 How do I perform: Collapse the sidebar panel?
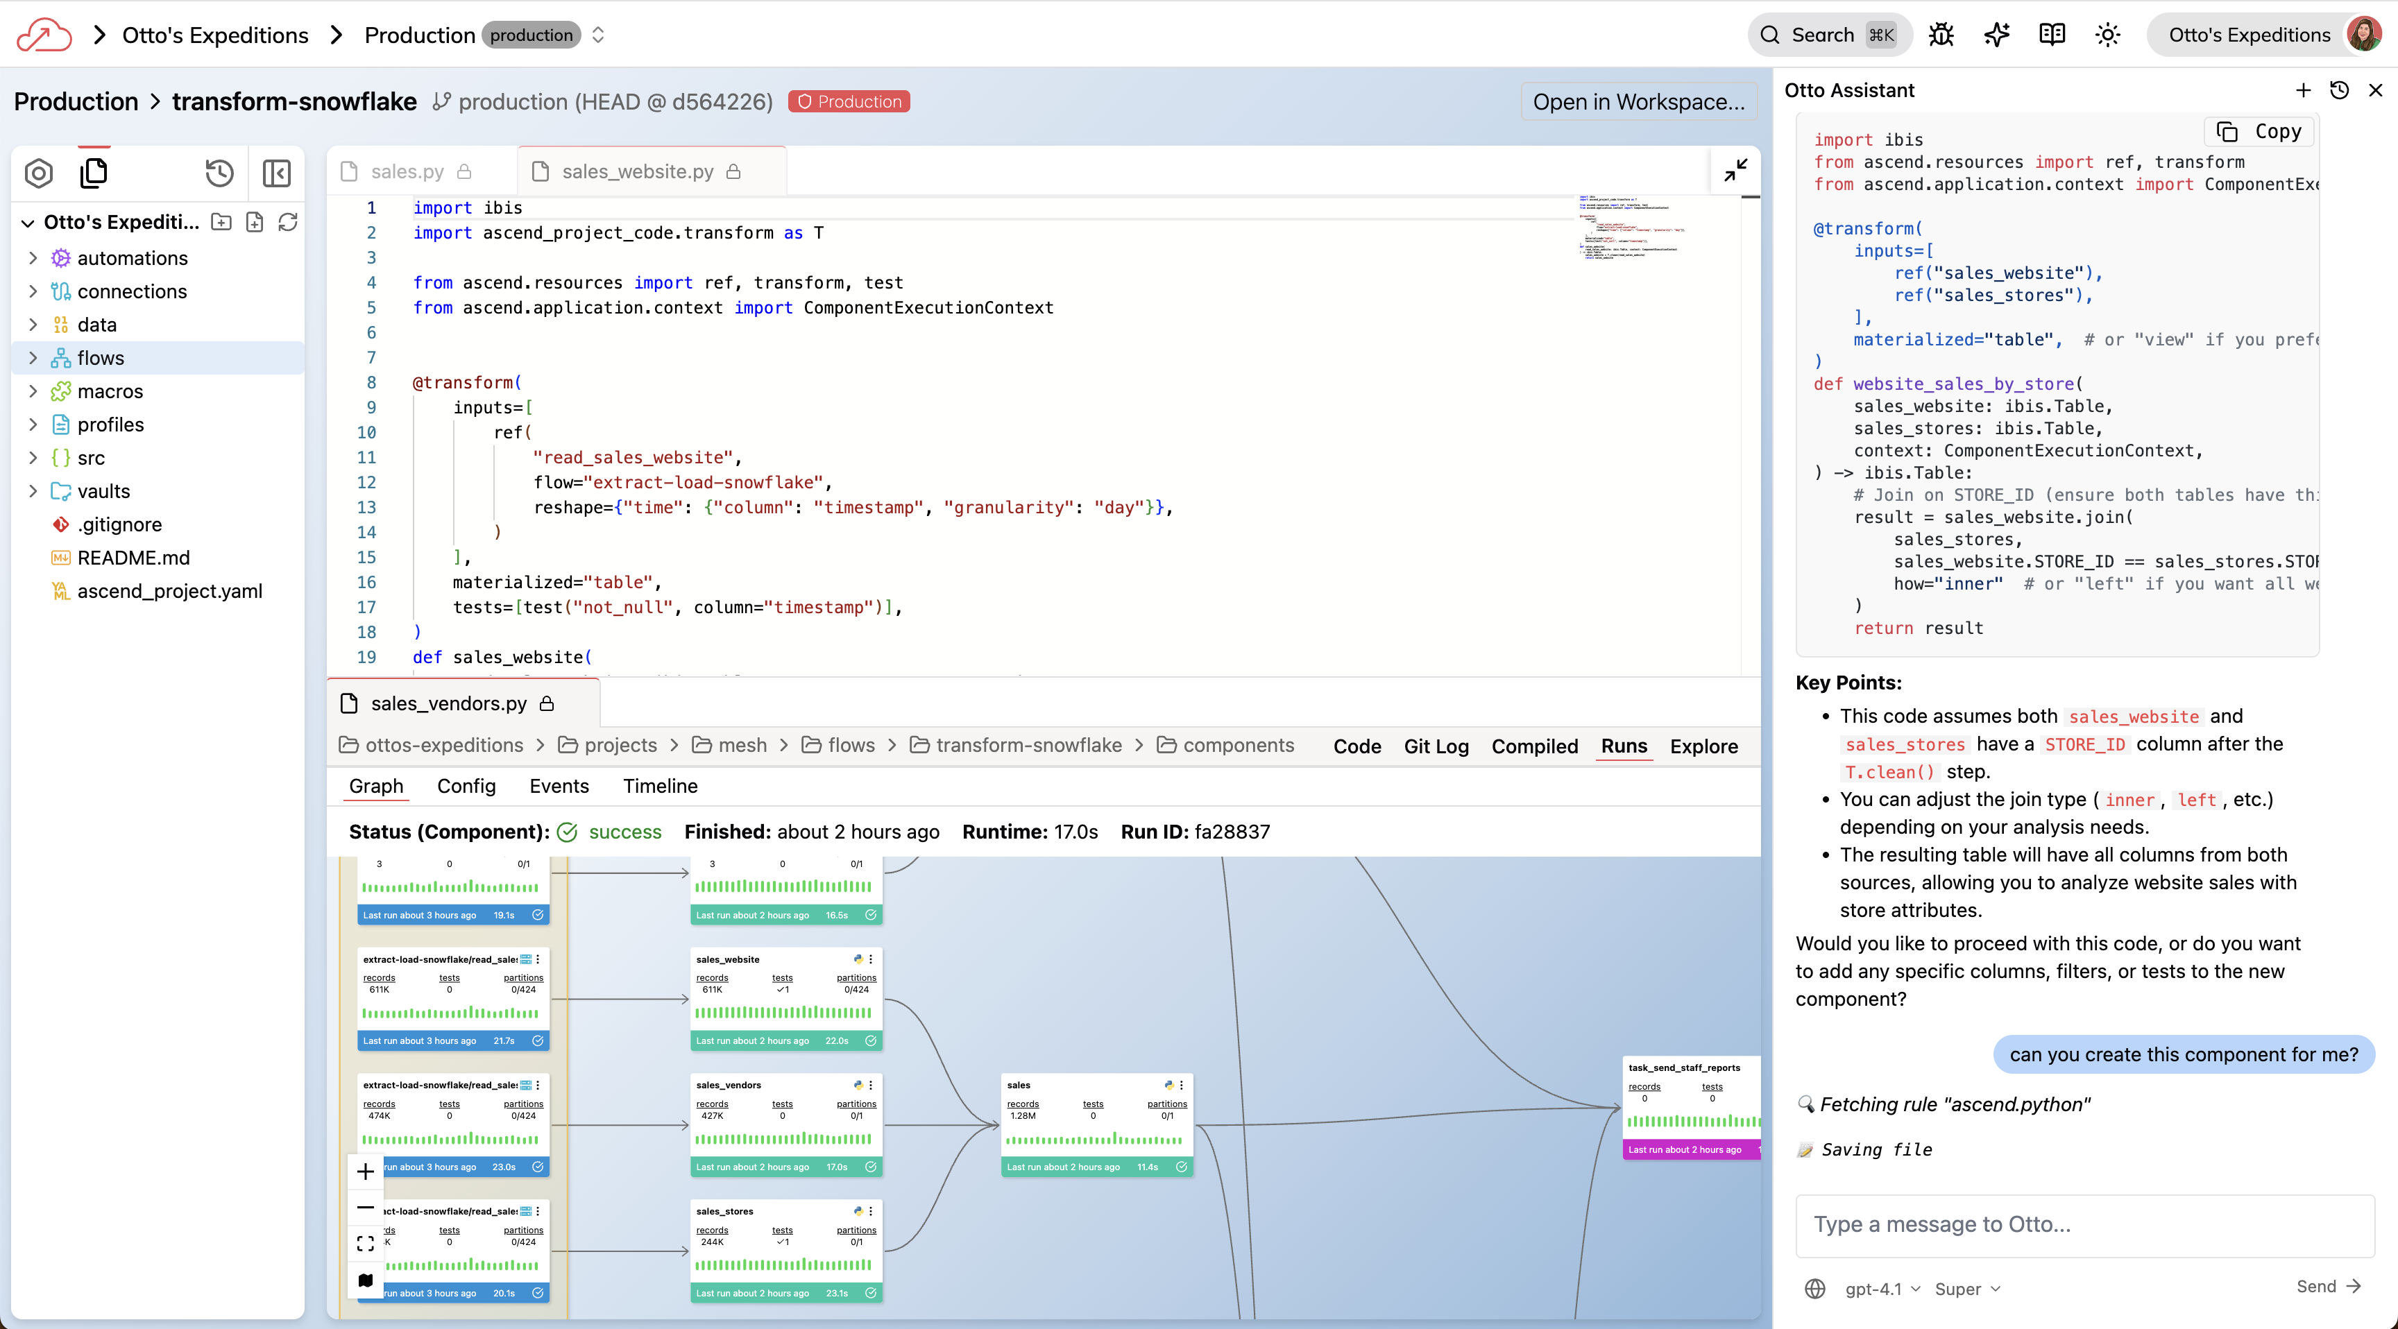point(276,173)
